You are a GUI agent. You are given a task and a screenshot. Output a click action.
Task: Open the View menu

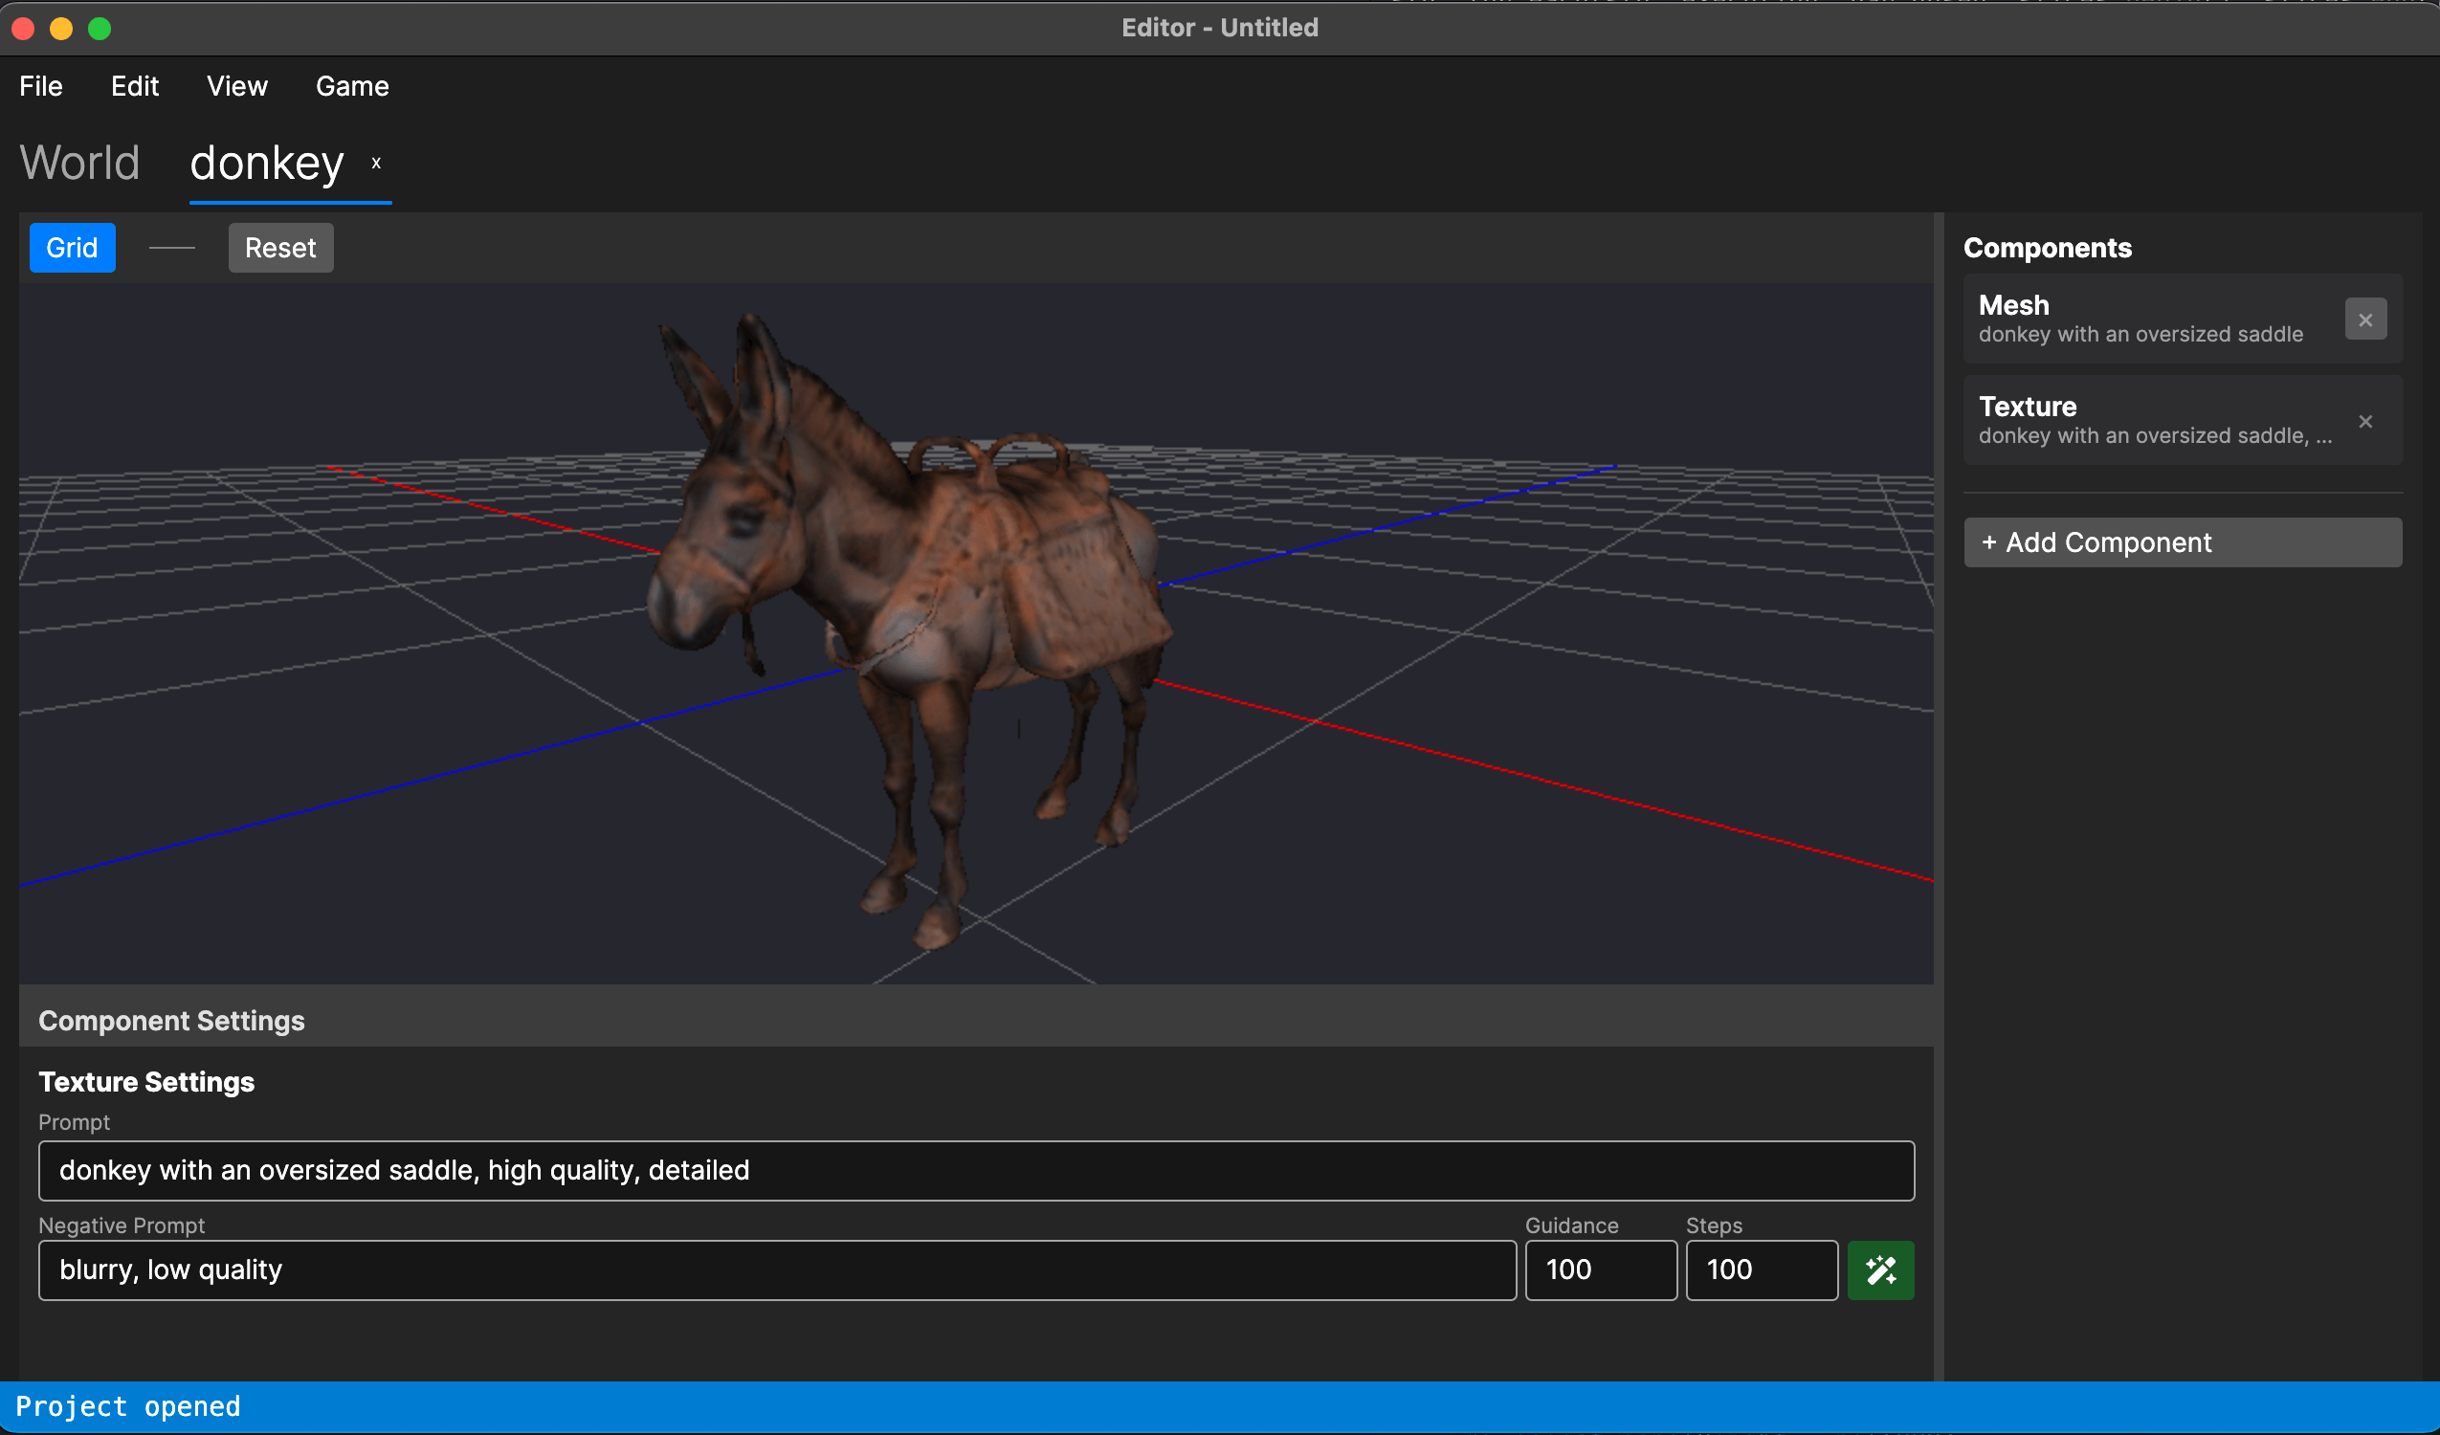pyautogui.click(x=236, y=86)
